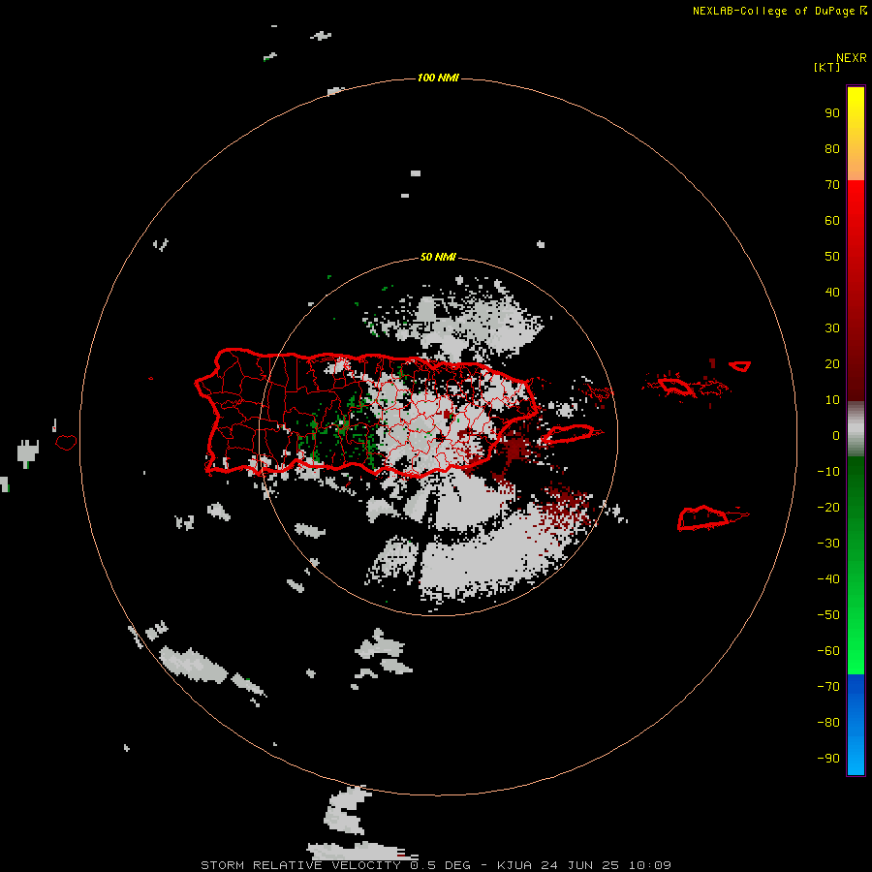Click the Storm Relative Velocity caption text
The image size is (872, 872).
435,865
